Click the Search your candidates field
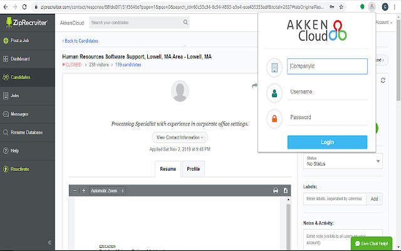This screenshot has width=401, height=251. (x=139, y=23)
